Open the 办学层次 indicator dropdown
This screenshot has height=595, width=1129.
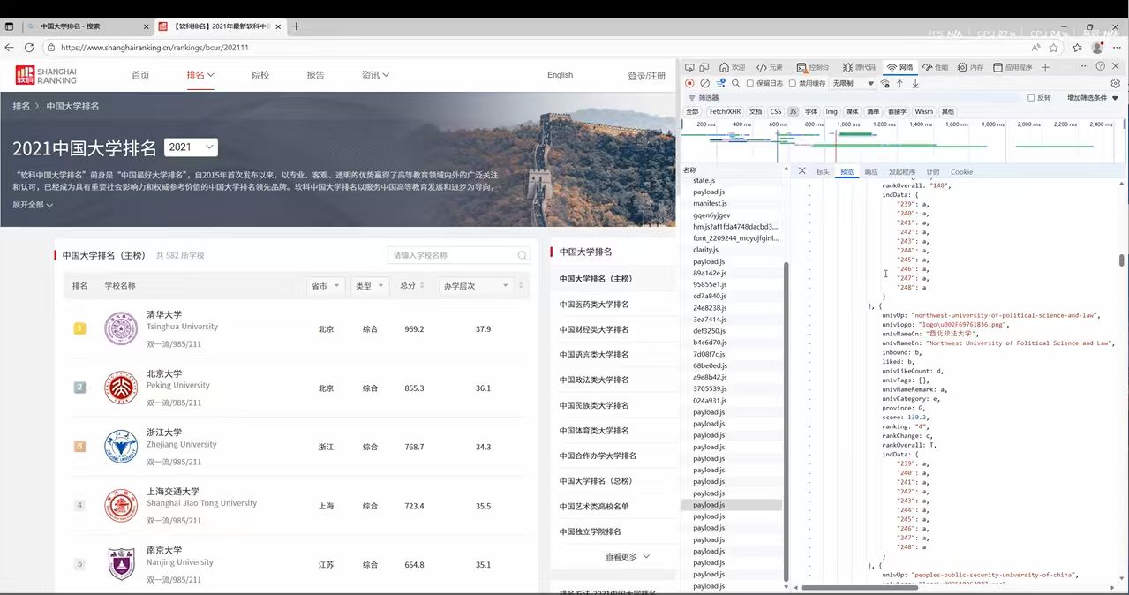(476, 286)
